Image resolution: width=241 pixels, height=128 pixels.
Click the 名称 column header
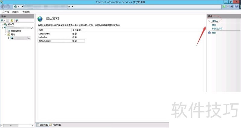pos(55,30)
